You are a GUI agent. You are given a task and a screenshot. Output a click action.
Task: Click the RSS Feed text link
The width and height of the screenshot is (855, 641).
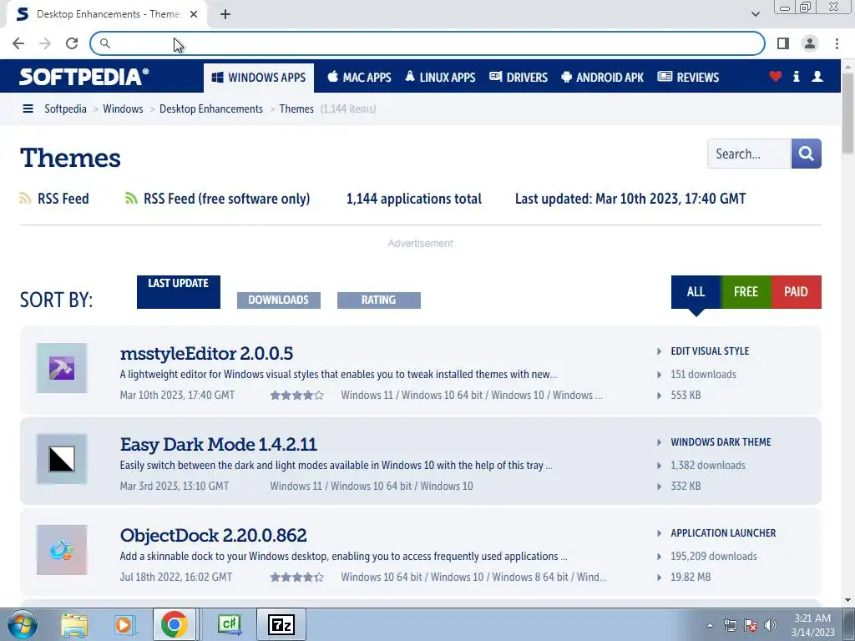[63, 199]
